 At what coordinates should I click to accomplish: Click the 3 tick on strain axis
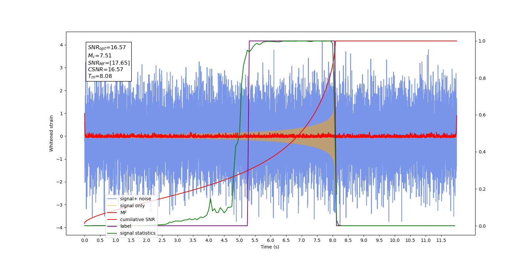pyautogui.click(x=61, y=68)
